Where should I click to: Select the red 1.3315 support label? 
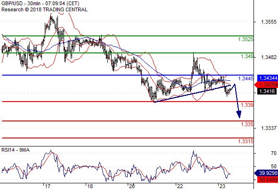246,142
